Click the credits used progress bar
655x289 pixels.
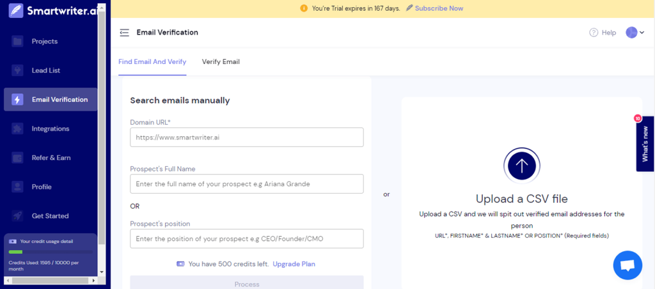coord(51,252)
